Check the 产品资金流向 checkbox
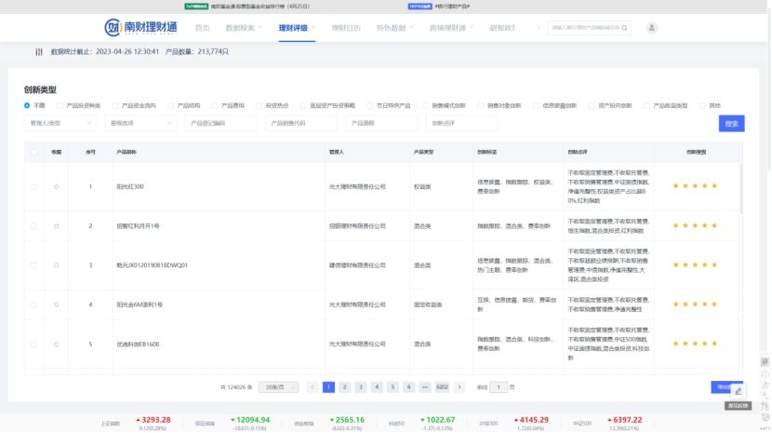This screenshot has width=772, height=433. (115, 105)
